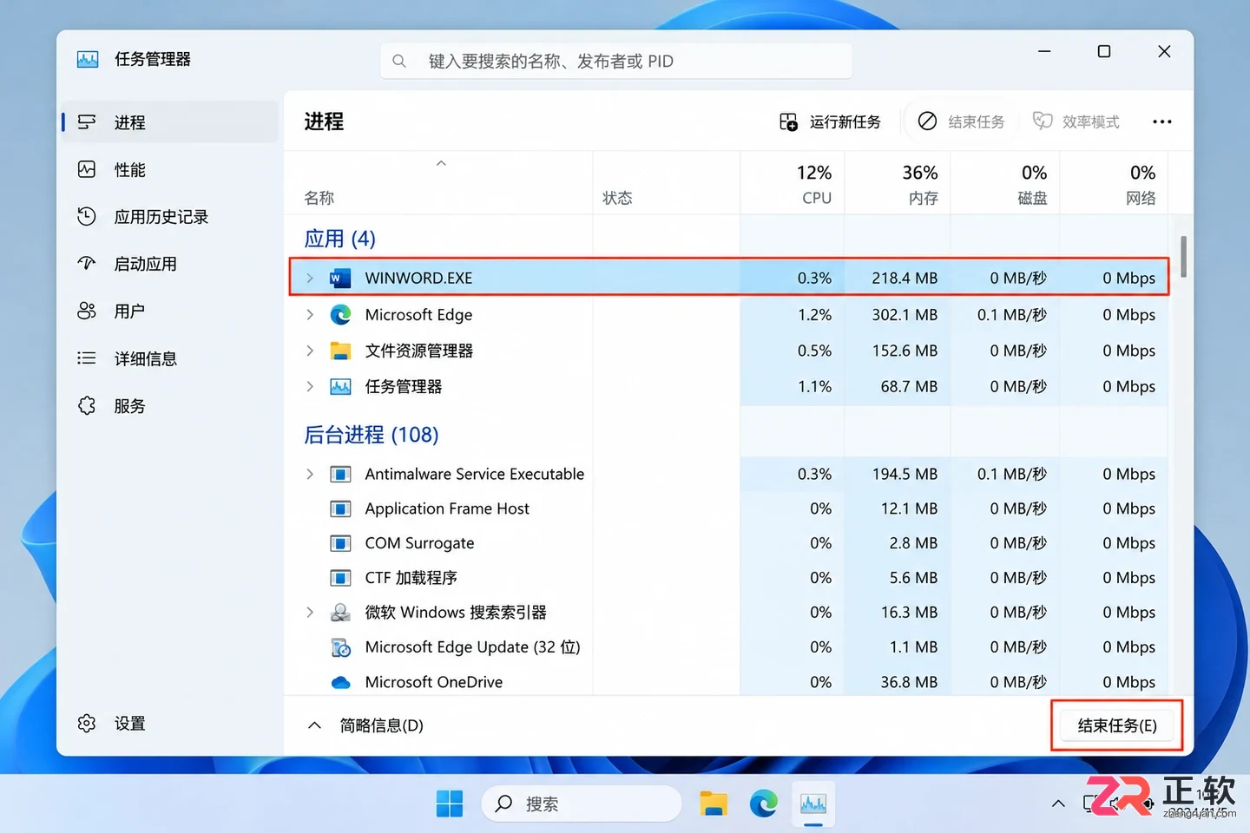Click the Antimalware Service Executable icon
Image resolution: width=1250 pixels, height=833 pixels.
pyautogui.click(x=340, y=474)
